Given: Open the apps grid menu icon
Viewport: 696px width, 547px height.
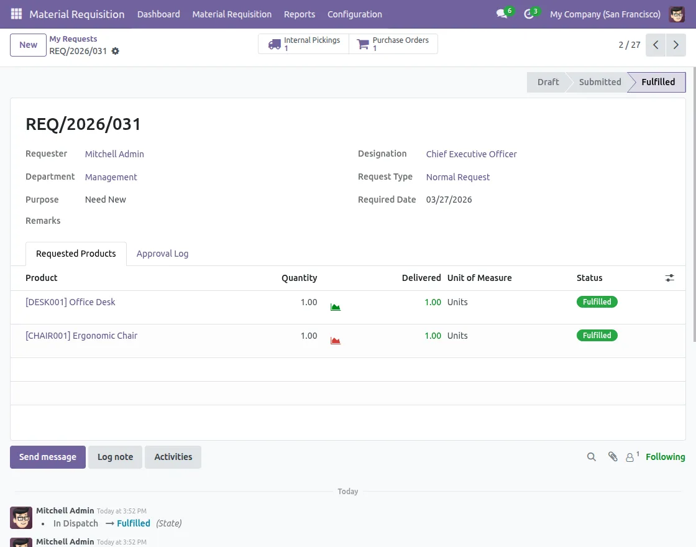Looking at the screenshot, I should [16, 14].
